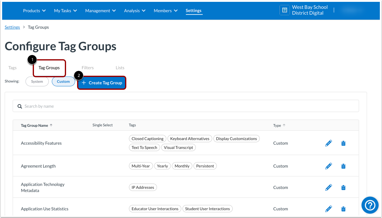
Task: Open the help question-mark icon
Action: [x=370, y=205]
